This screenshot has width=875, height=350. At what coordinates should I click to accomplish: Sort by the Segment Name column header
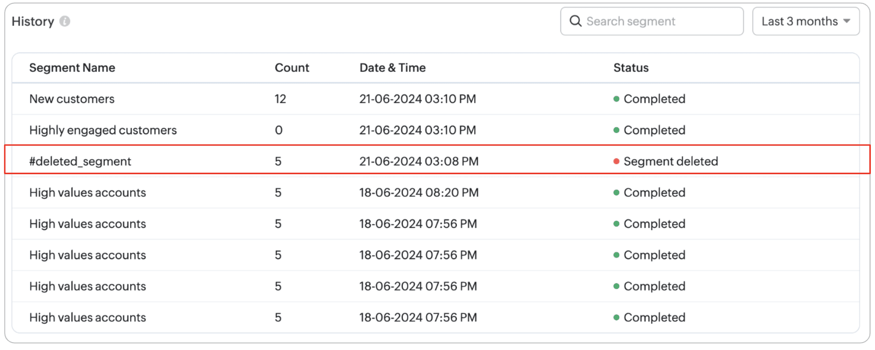point(72,68)
